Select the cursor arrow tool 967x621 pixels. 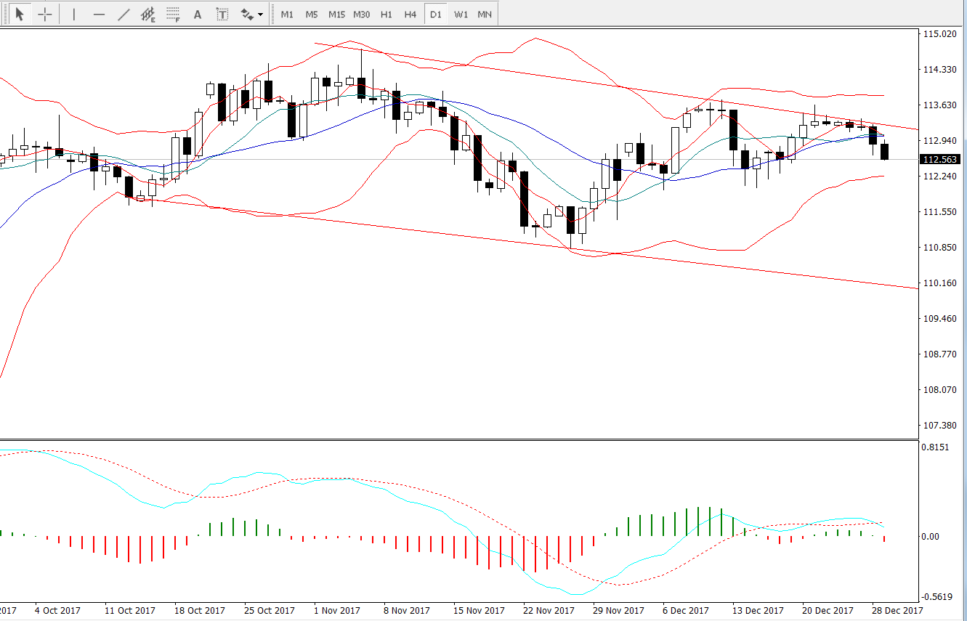point(20,14)
